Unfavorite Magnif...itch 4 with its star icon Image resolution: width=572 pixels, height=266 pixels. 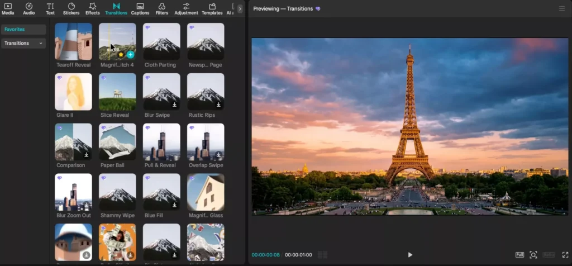121,55
